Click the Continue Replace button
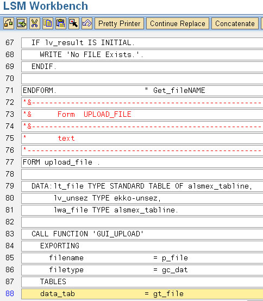This screenshot has height=301, width=263. pyautogui.click(x=178, y=23)
